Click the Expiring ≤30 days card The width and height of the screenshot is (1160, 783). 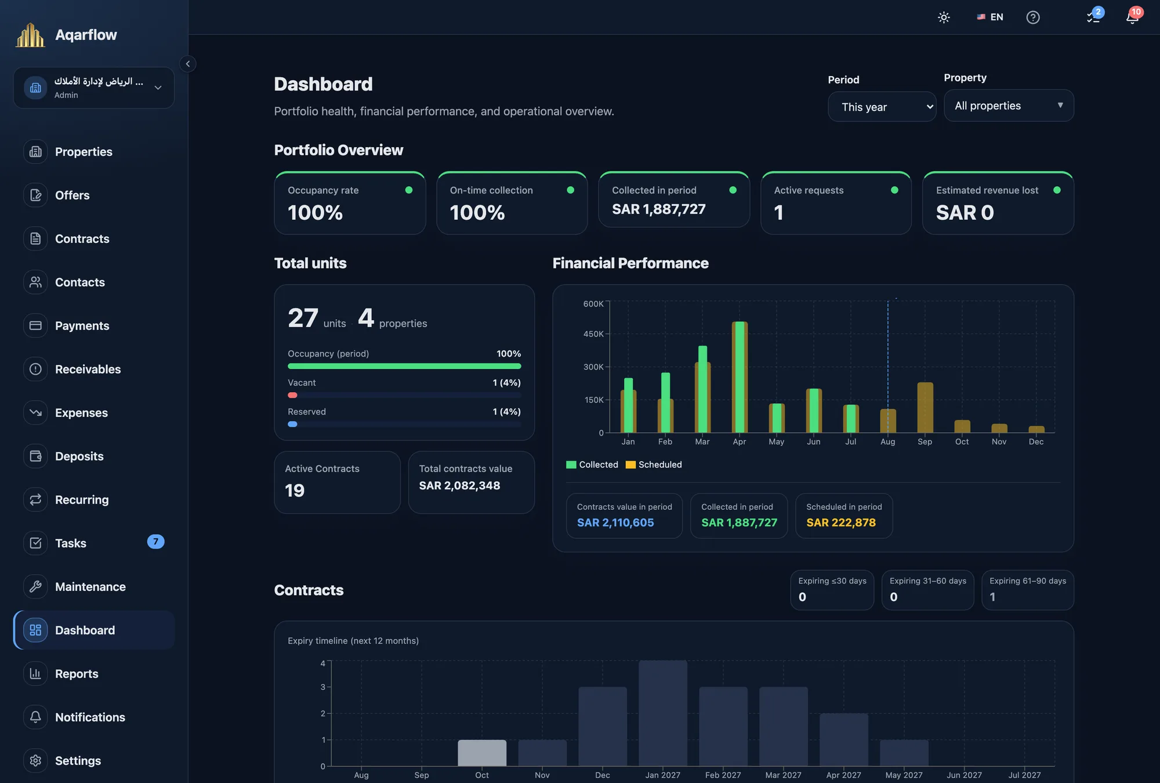tap(832, 590)
